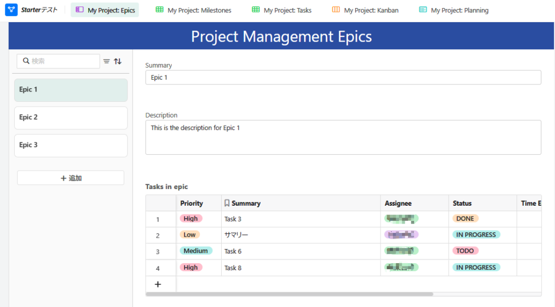Open the TODO status dropdown for Task 6
This screenshot has width=555, height=307.
coord(465,251)
